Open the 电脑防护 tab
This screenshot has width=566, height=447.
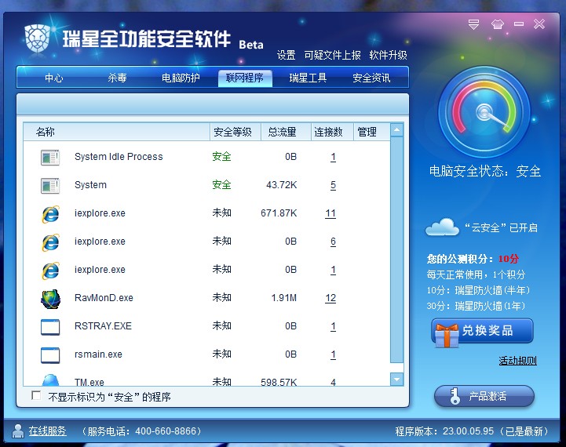181,78
